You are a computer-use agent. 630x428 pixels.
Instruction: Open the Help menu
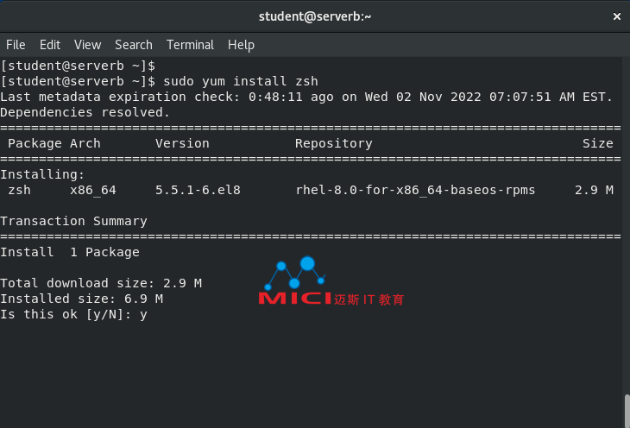tap(241, 45)
